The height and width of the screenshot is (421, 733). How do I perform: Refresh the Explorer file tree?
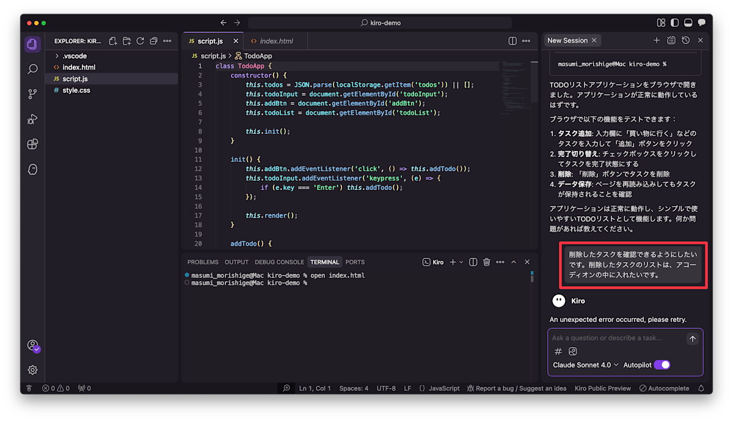coord(140,41)
